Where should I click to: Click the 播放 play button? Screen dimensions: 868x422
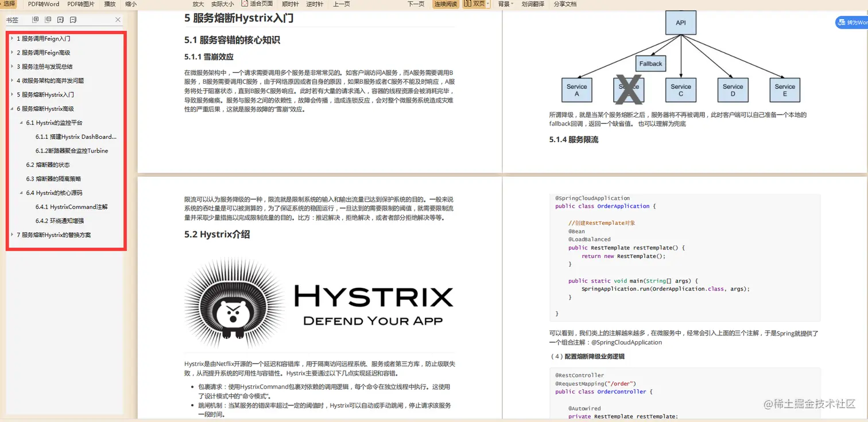(x=110, y=4)
